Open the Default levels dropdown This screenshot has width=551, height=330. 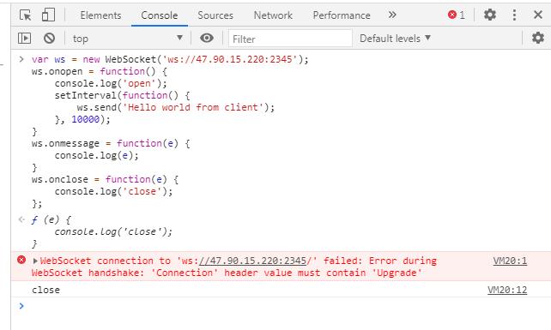click(x=395, y=39)
